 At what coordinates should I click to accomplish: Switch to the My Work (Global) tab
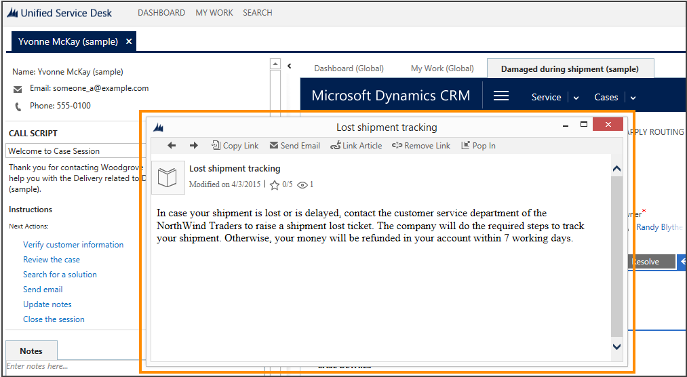[442, 68]
